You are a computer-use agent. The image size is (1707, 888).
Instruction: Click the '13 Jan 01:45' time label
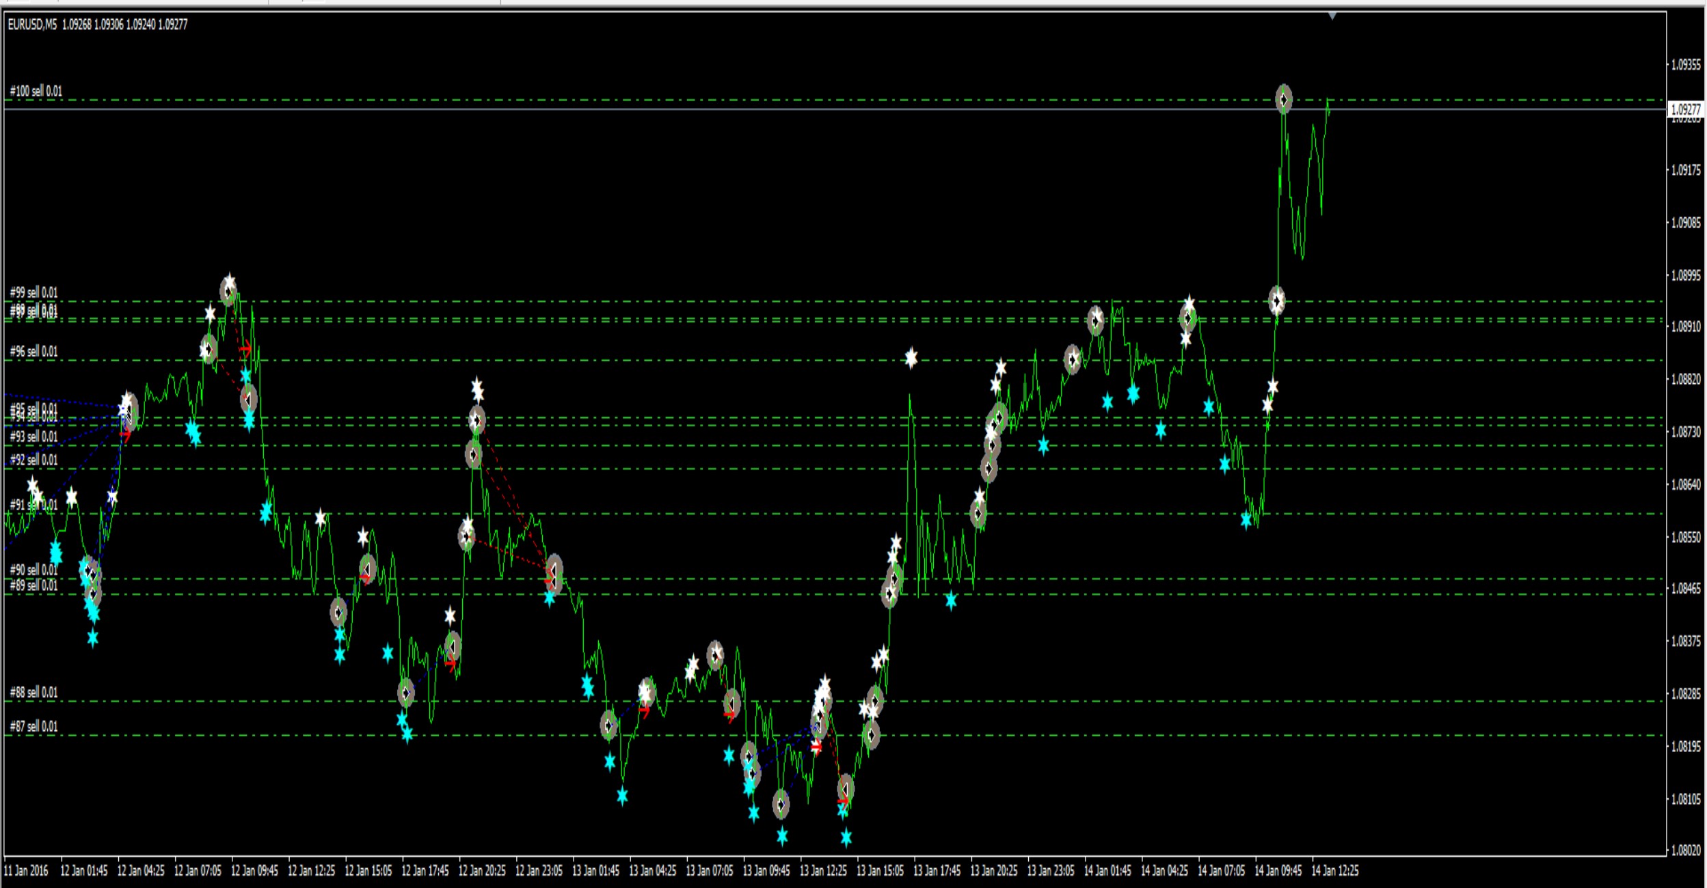click(x=595, y=871)
